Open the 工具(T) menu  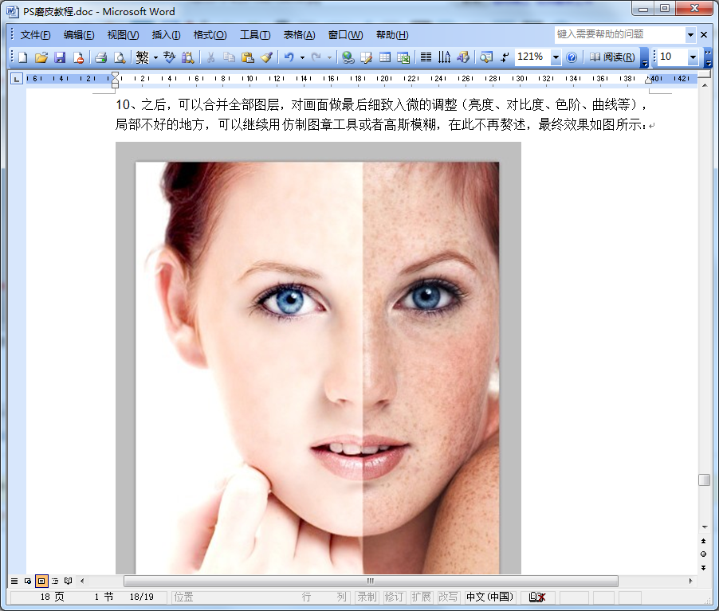click(255, 35)
